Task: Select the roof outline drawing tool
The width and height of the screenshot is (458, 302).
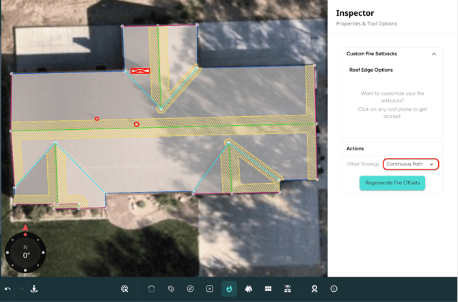Action: pos(152,289)
